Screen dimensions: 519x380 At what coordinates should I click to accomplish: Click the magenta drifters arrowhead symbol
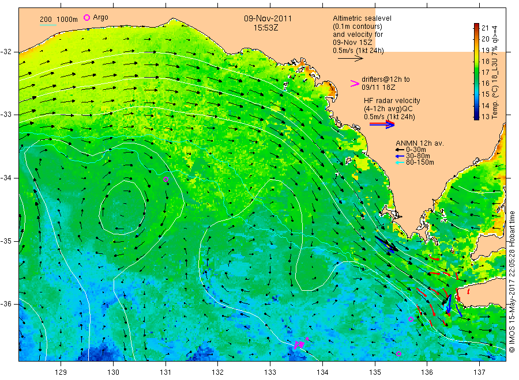355,83
